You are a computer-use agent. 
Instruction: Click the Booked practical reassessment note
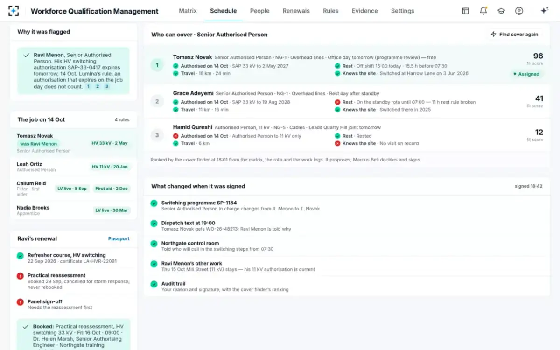point(74,334)
